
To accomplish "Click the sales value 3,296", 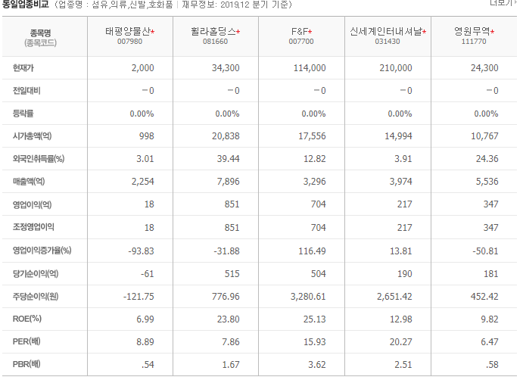I will (315, 182).
